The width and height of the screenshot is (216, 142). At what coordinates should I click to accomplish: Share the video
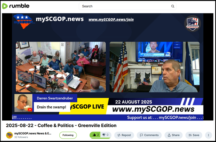click(x=174, y=135)
